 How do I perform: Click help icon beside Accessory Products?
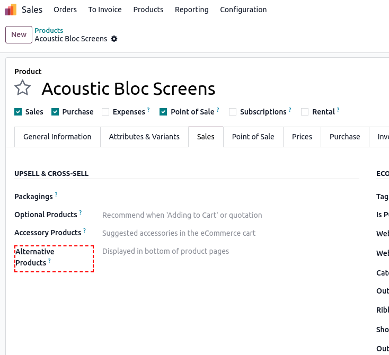[85, 231]
